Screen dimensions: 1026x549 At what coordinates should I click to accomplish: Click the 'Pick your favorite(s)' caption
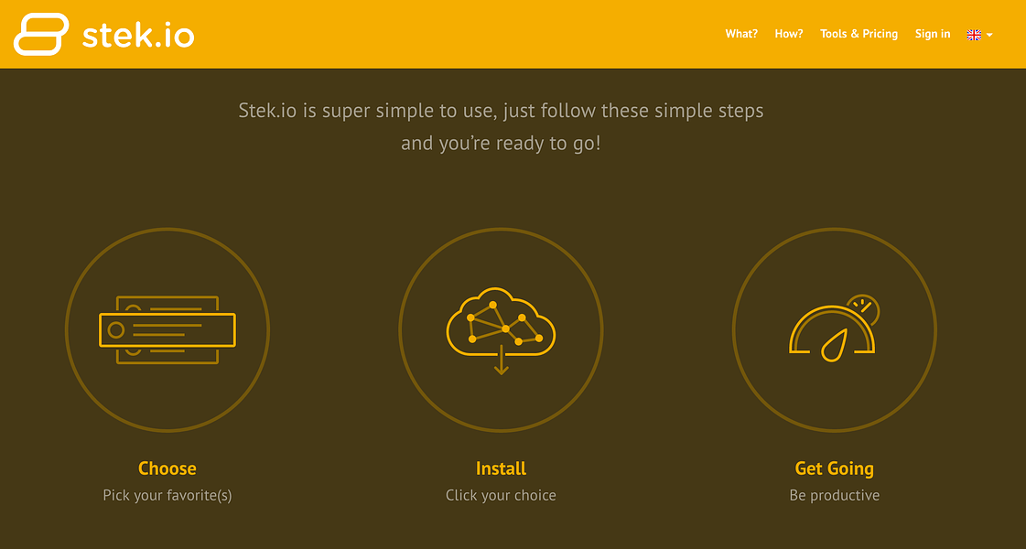(x=167, y=495)
